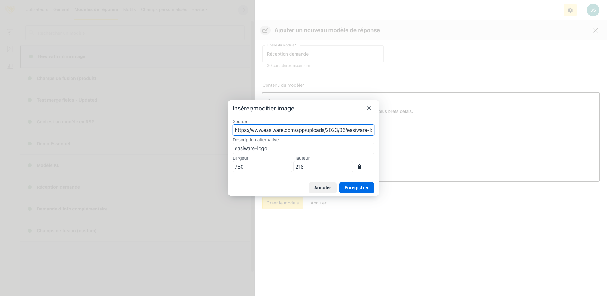Click Annuler in the image dialog
The height and width of the screenshot is (296, 607).
click(x=322, y=188)
